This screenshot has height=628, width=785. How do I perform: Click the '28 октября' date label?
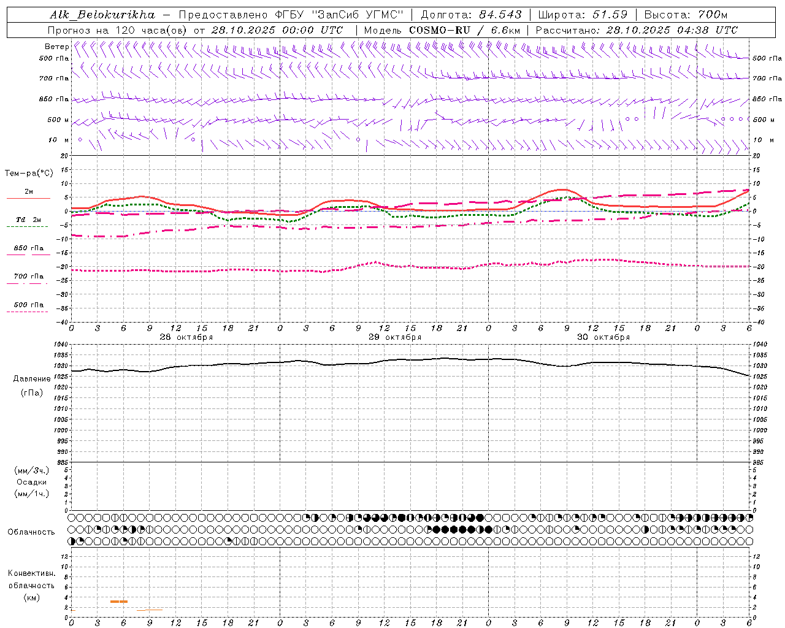(186, 337)
